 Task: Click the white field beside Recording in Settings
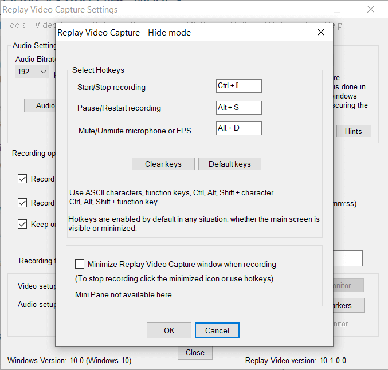[348, 258]
